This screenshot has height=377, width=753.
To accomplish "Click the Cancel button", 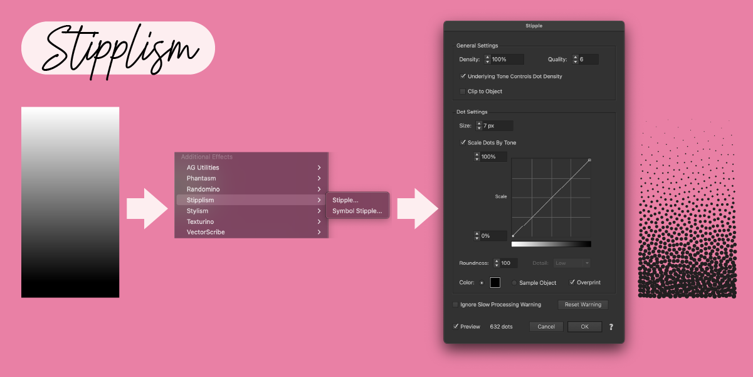I will click(x=546, y=326).
